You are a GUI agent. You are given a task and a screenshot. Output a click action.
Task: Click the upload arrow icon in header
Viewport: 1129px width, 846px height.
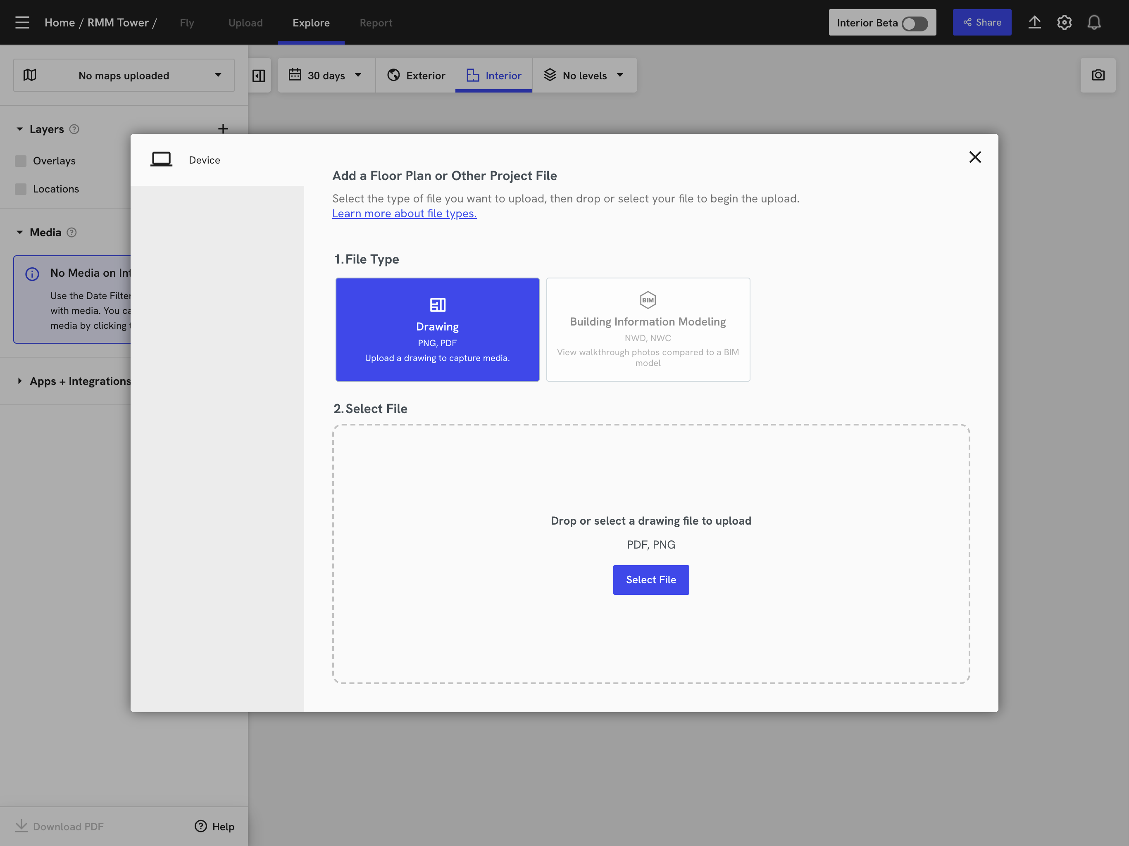coord(1034,22)
